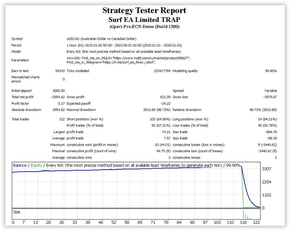This screenshot has height=231, width=290.
Task: Click largest profit trade value 74.21
Action: (166, 132)
